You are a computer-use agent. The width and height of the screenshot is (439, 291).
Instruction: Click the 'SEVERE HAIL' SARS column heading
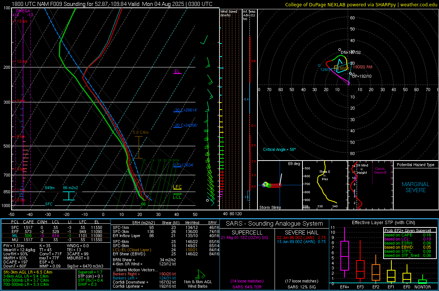[x=301, y=233]
